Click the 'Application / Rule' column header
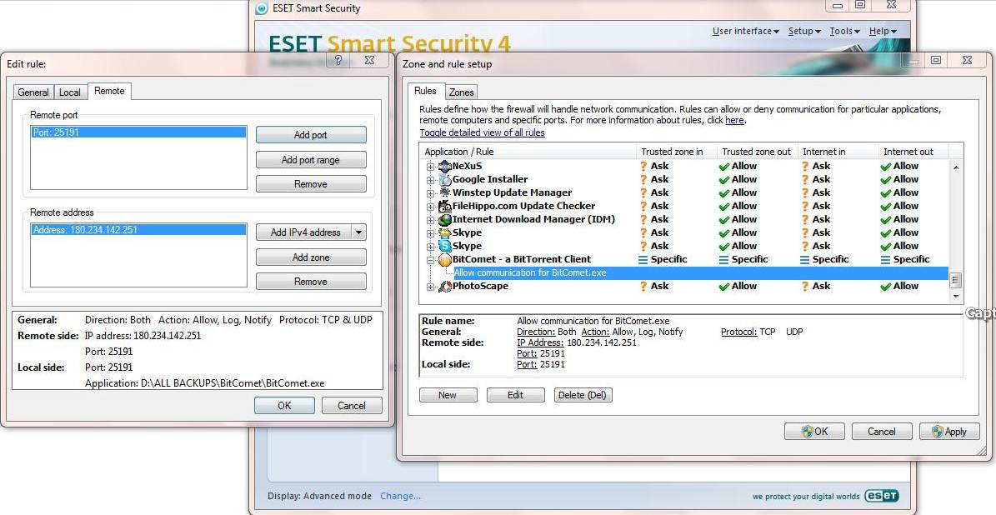This screenshot has width=996, height=515. [x=528, y=152]
